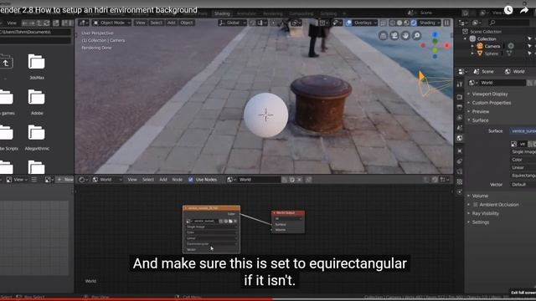
Task: Click the white sphere in the viewport
Action: 265,115
